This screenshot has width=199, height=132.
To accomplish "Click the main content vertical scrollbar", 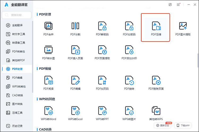I will coord(198,60).
